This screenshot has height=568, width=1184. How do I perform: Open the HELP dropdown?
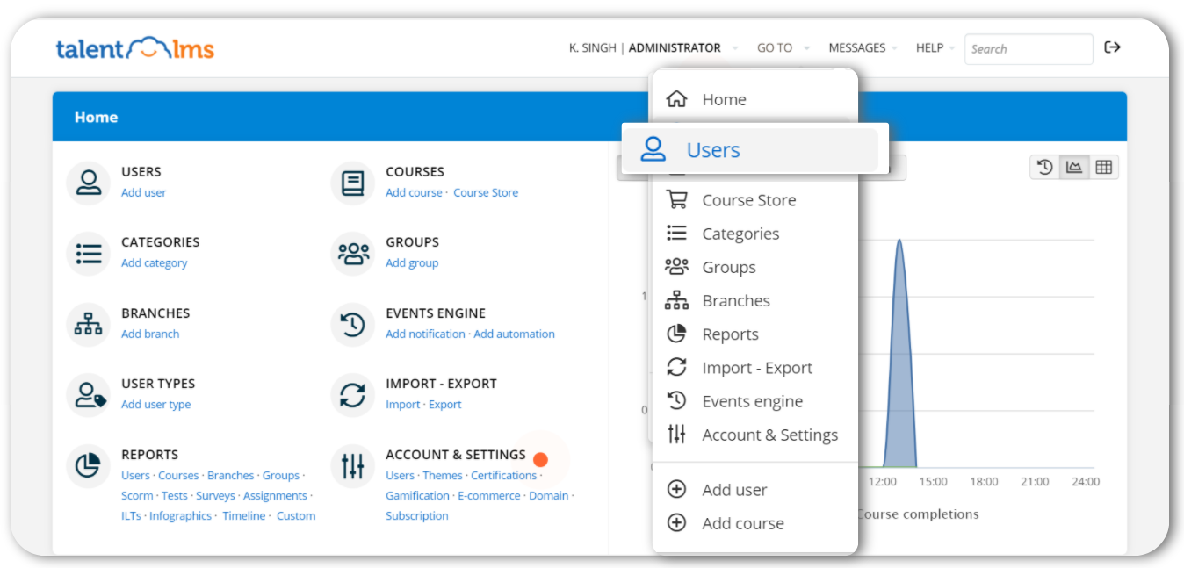(935, 48)
